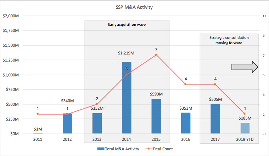Click the Early acquisition wave text label
This screenshot has height=156, width=269.
point(127,25)
